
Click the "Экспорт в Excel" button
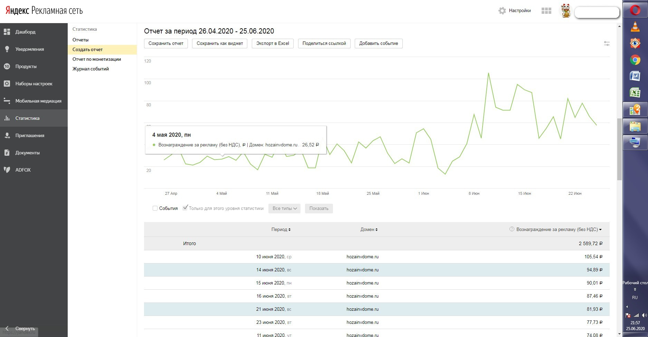[x=273, y=44]
